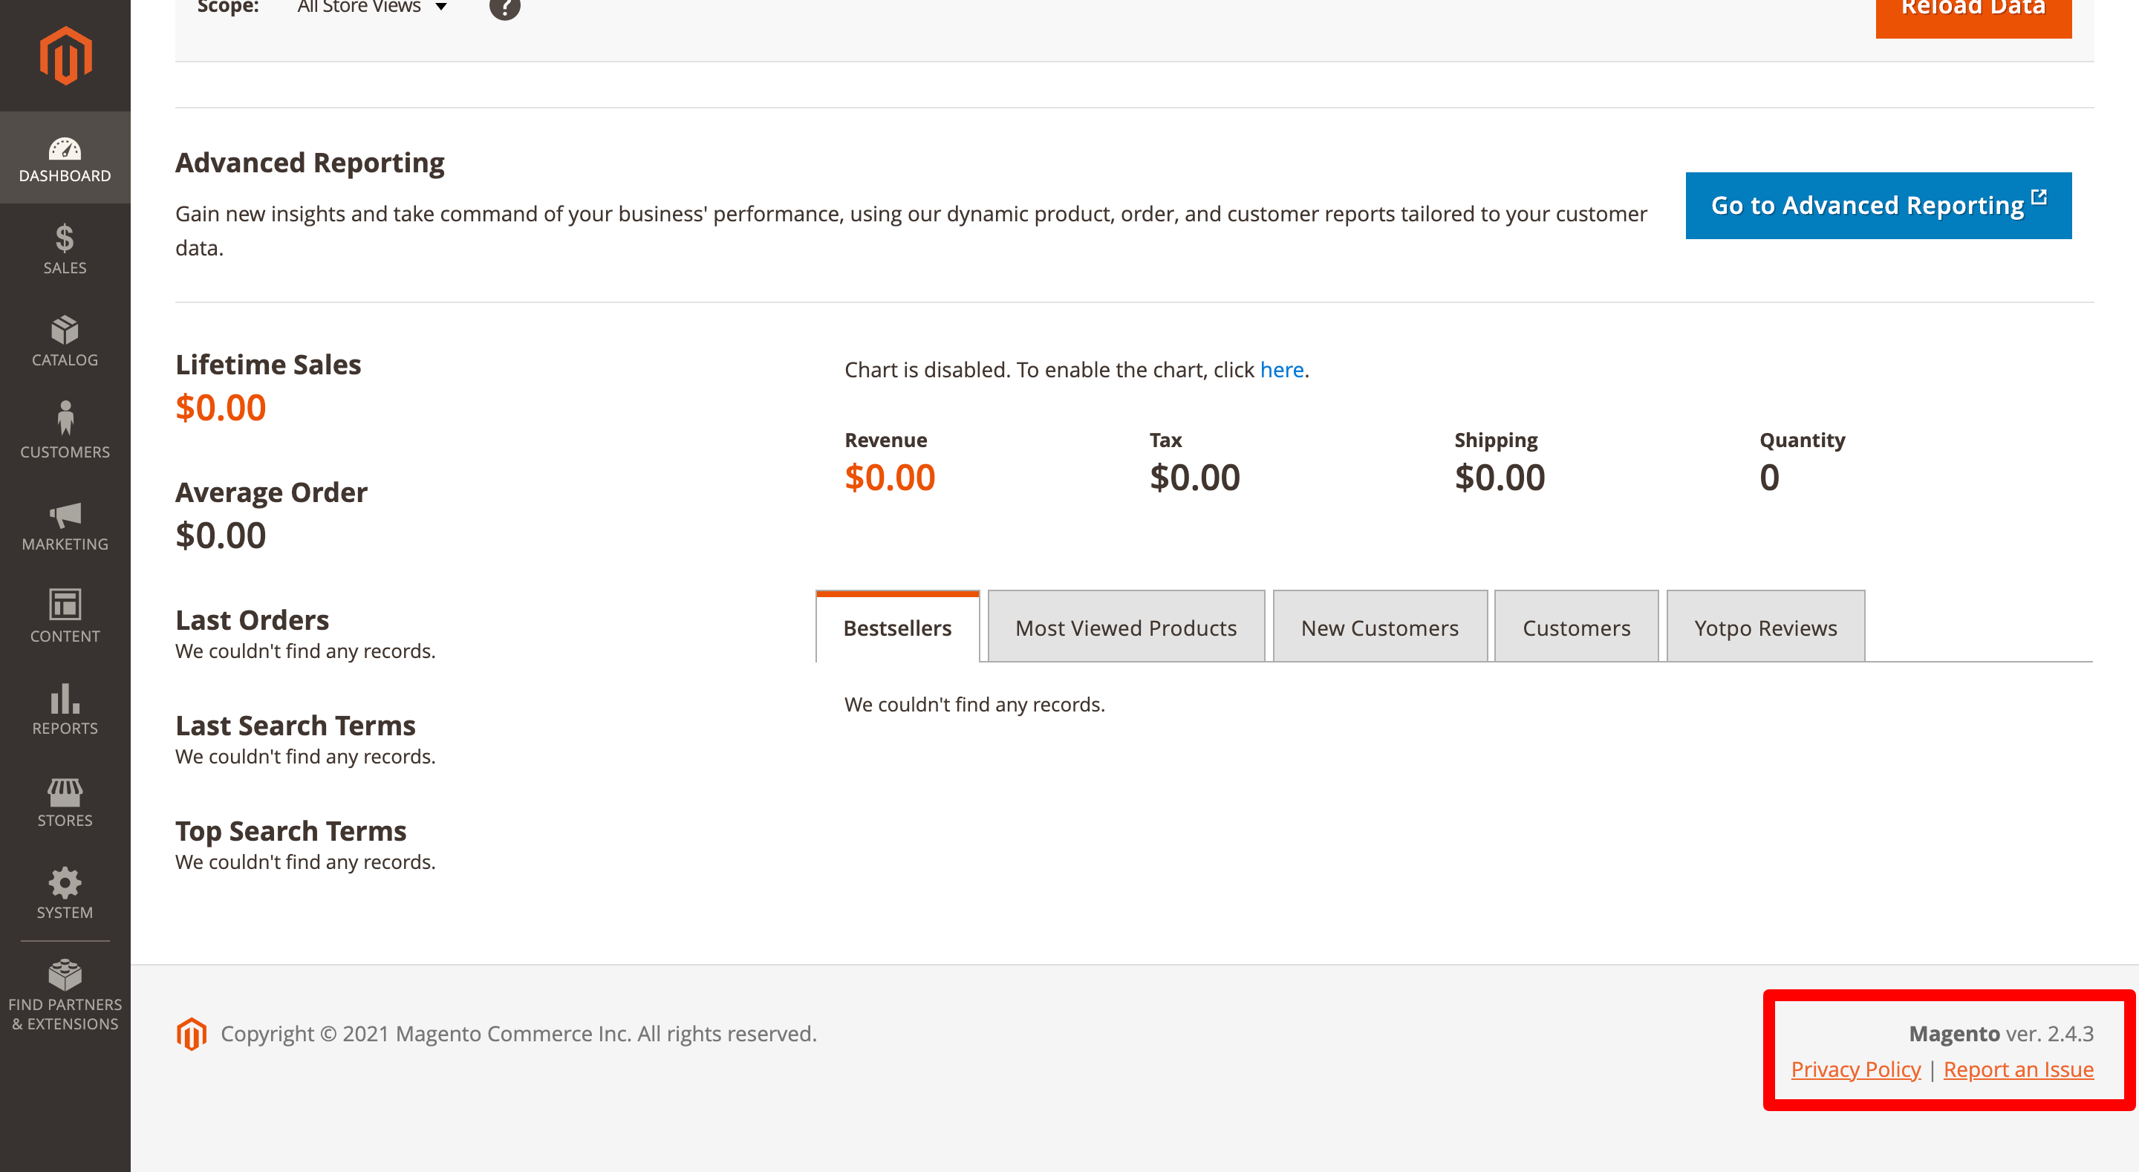Open the Content menu

tap(65, 616)
